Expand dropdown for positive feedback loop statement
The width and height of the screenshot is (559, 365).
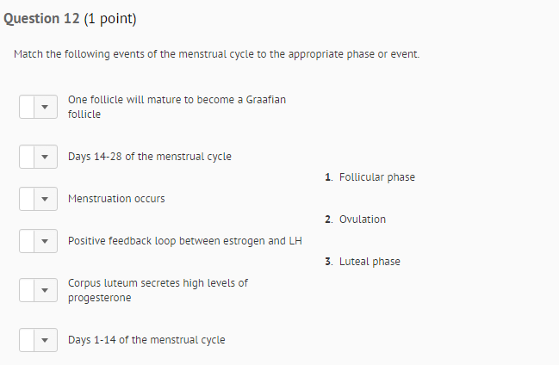click(x=39, y=241)
